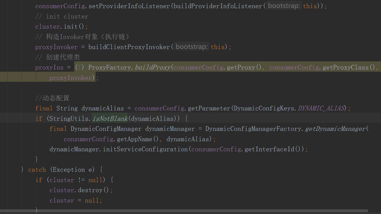Click the getAppName() call
Viewport: 381px width, 214px height.
coord(138,139)
